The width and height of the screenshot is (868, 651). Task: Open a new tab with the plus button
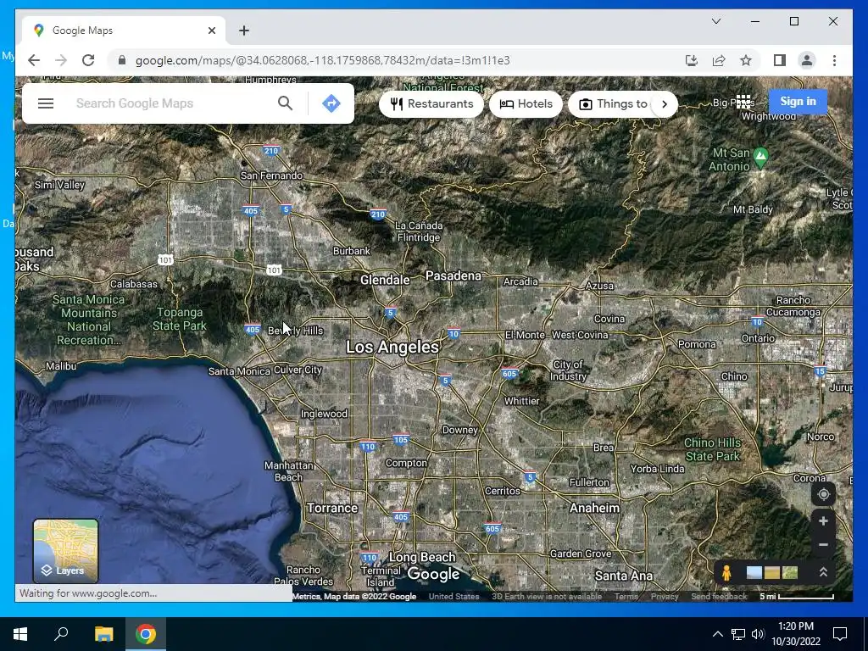244,31
